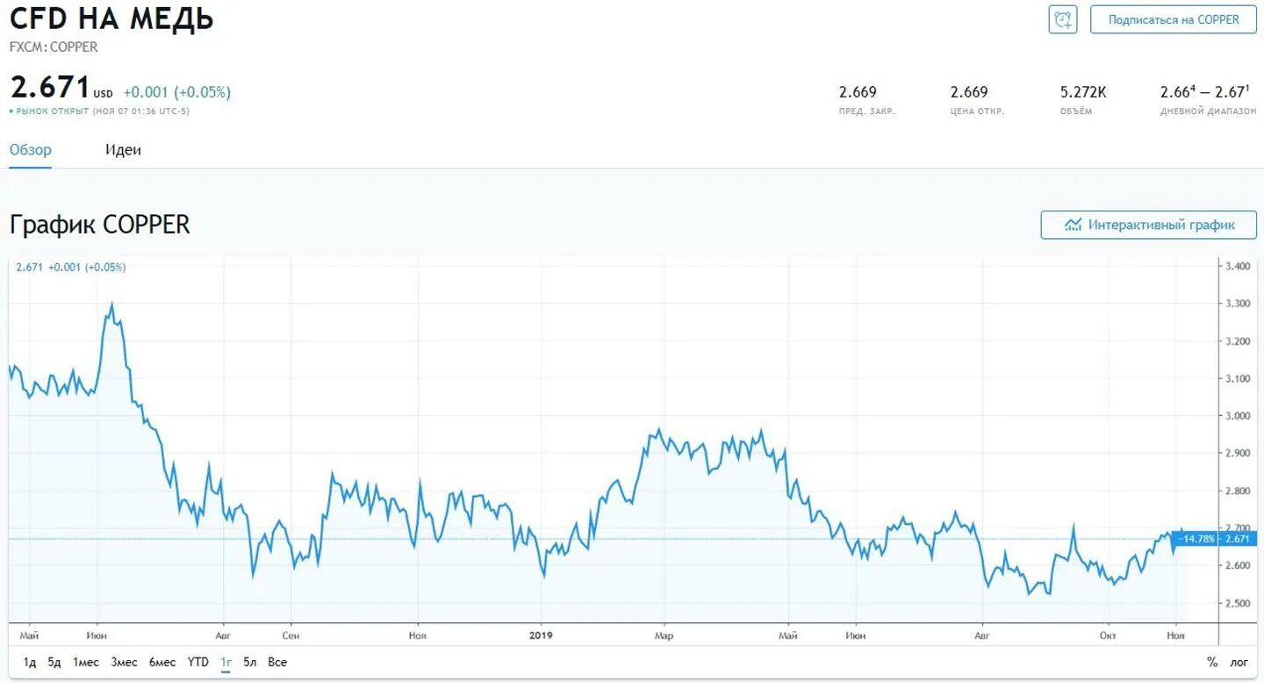The height and width of the screenshot is (683, 1264).
Task: Click the 2019 label on time axis
Action: click(542, 635)
